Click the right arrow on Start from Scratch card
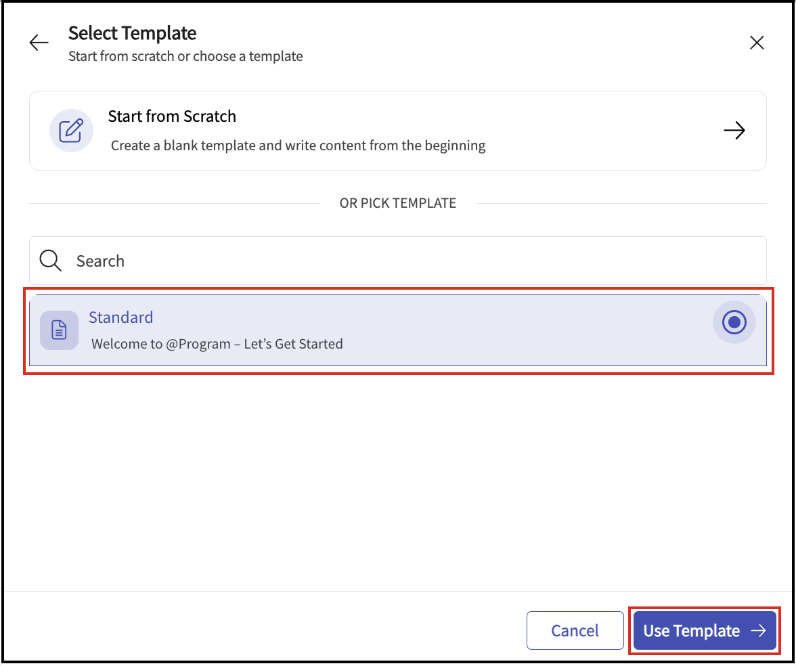The height and width of the screenshot is (666, 796). (734, 130)
